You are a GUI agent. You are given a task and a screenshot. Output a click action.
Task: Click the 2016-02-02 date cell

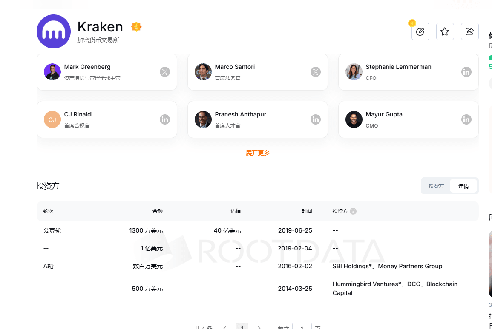[295, 267]
